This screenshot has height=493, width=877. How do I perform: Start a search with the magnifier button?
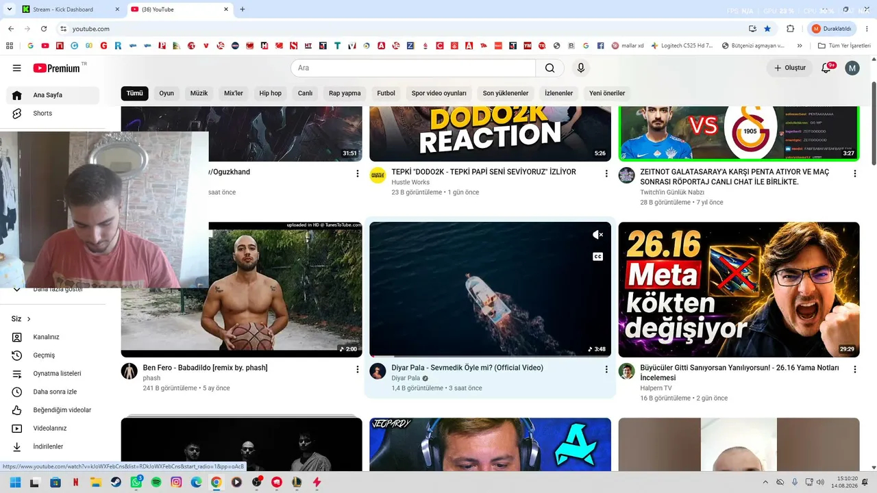coord(550,68)
